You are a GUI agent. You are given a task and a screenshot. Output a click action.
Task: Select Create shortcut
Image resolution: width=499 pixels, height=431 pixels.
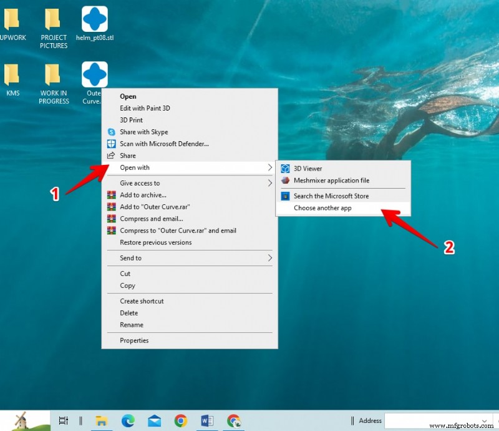(190, 301)
